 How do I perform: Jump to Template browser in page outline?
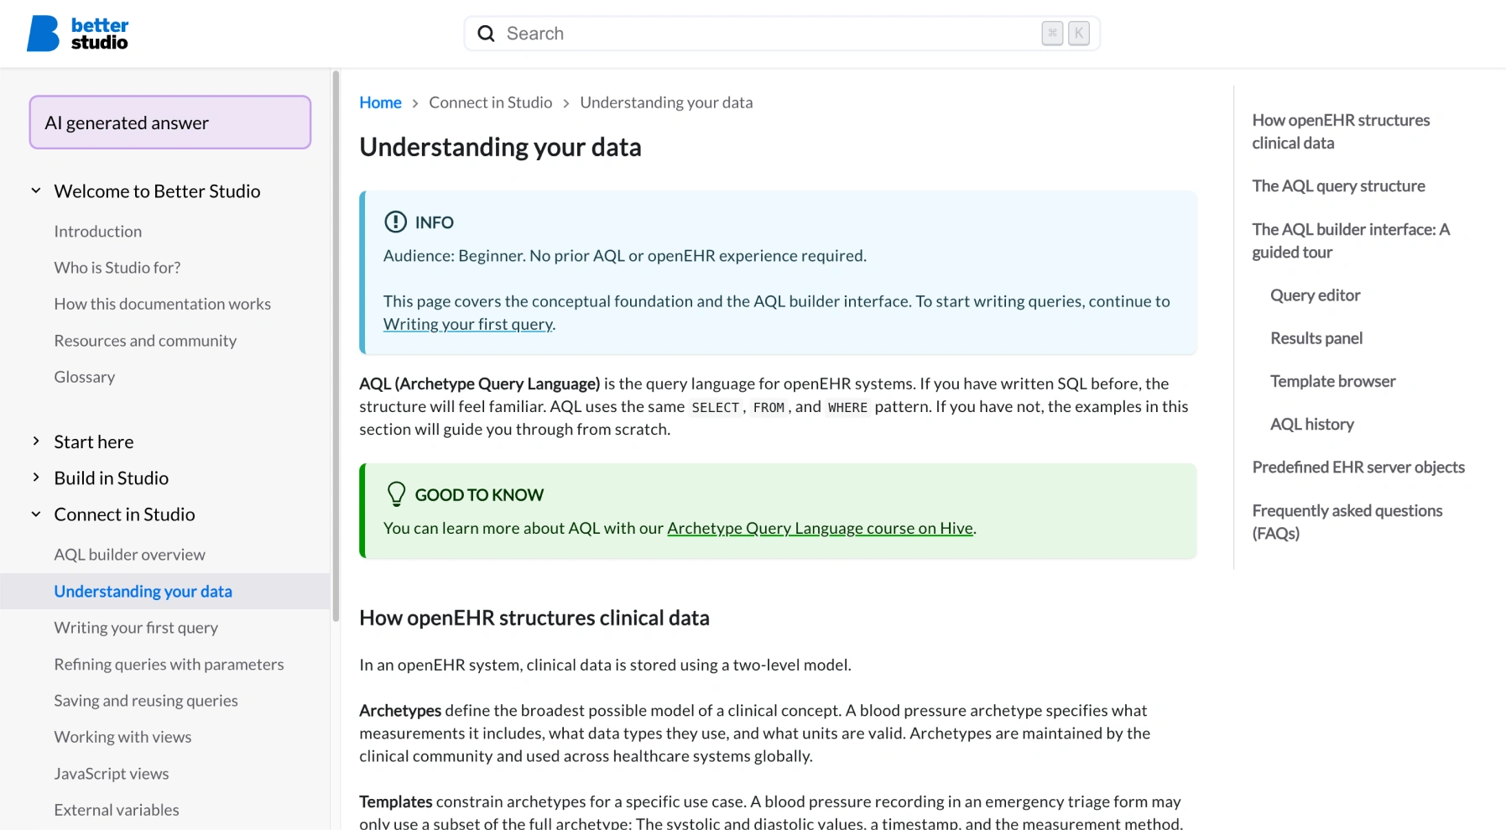1332,381
